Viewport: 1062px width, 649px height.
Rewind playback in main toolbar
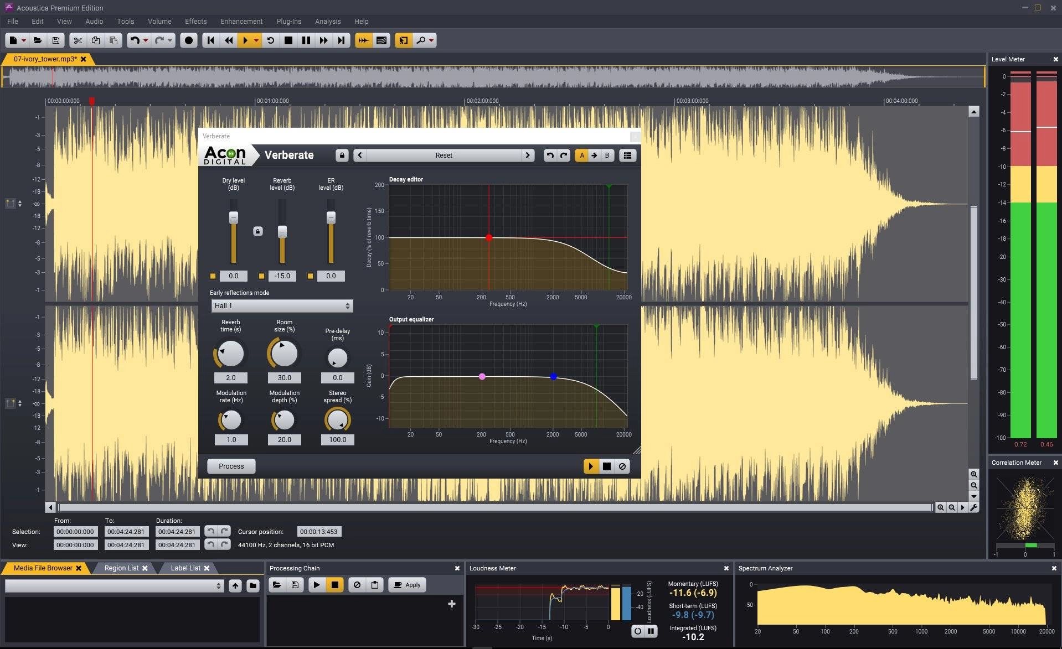tap(228, 40)
